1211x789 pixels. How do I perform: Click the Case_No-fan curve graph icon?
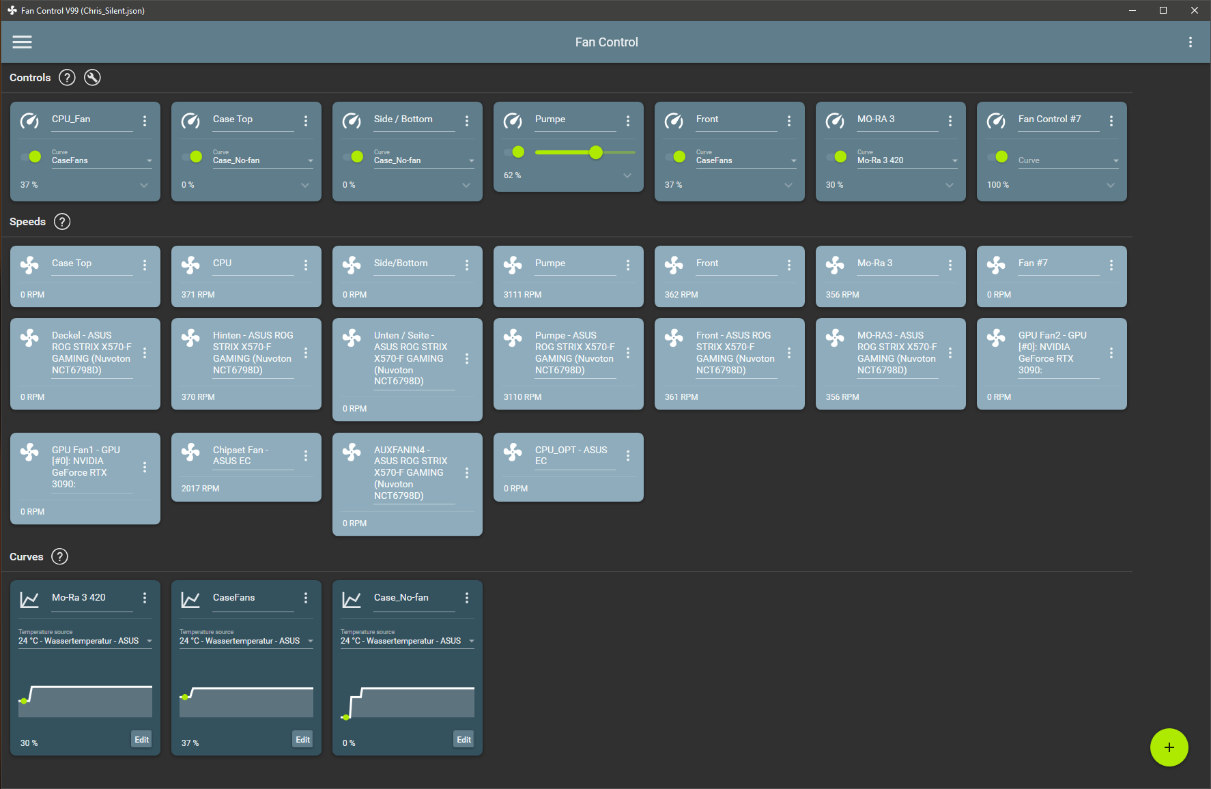[x=352, y=600]
